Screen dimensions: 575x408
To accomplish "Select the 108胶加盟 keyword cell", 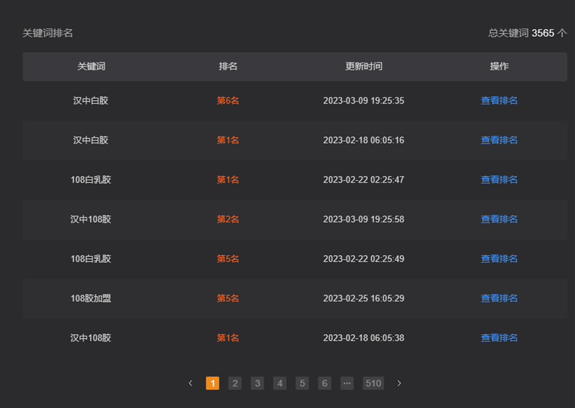I will click(x=91, y=299).
